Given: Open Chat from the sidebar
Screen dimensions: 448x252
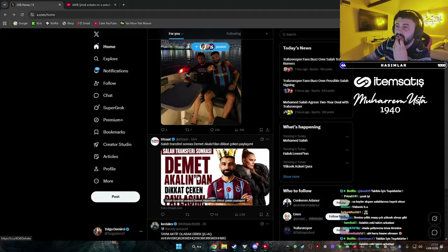Looking at the screenshot, I should [103, 95].
